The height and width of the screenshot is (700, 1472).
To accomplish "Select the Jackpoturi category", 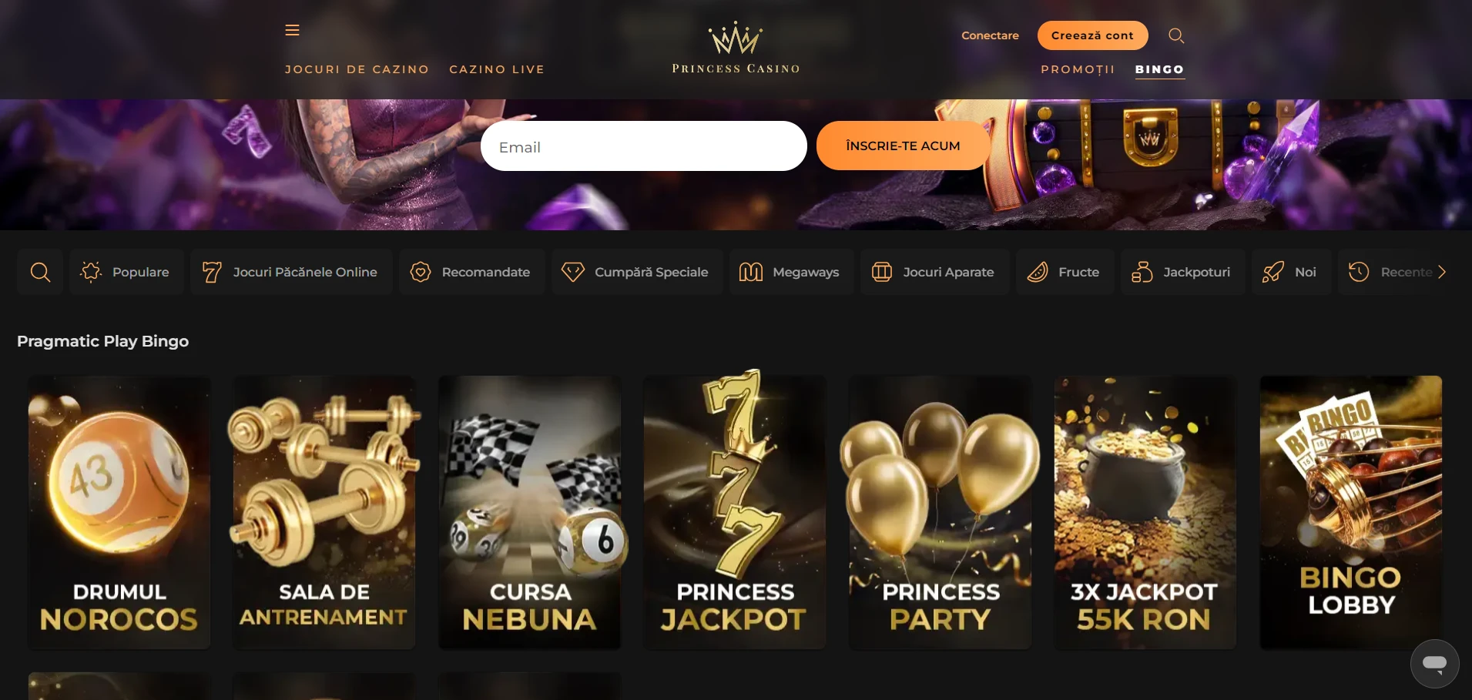I will (x=1182, y=272).
